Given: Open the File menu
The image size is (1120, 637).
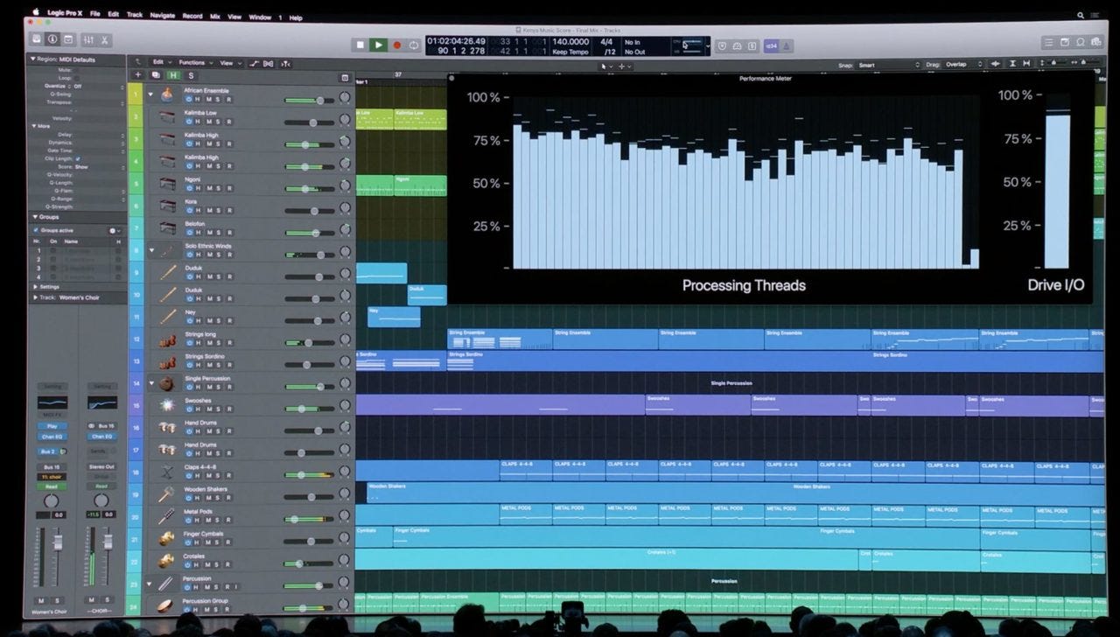Looking at the screenshot, I should 94,16.
